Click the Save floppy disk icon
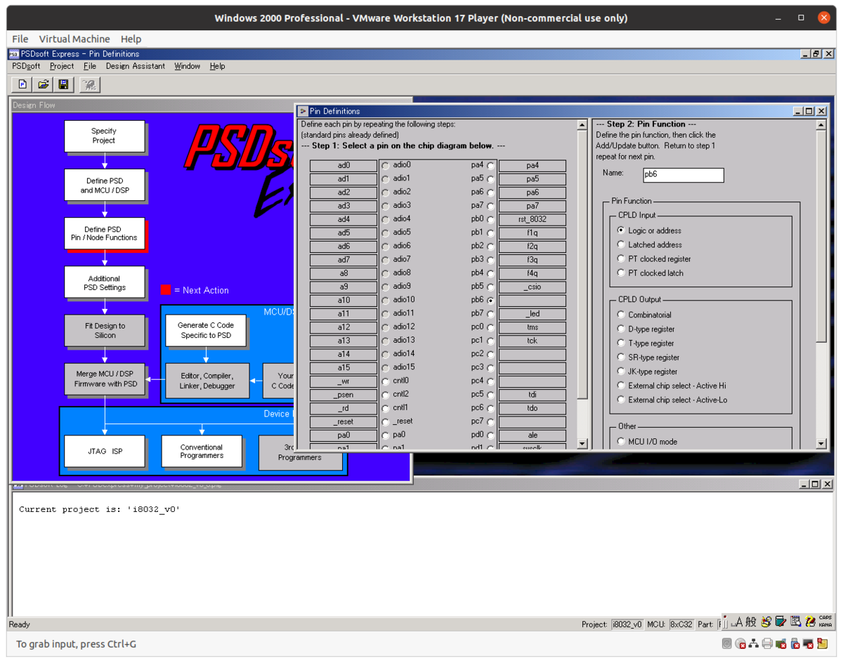Image resolution: width=843 pixels, height=663 pixels. (x=63, y=85)
